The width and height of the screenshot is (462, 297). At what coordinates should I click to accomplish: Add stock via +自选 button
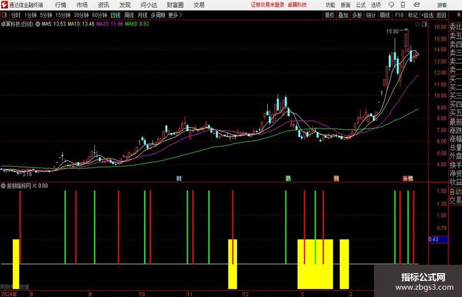coord(427,15)
